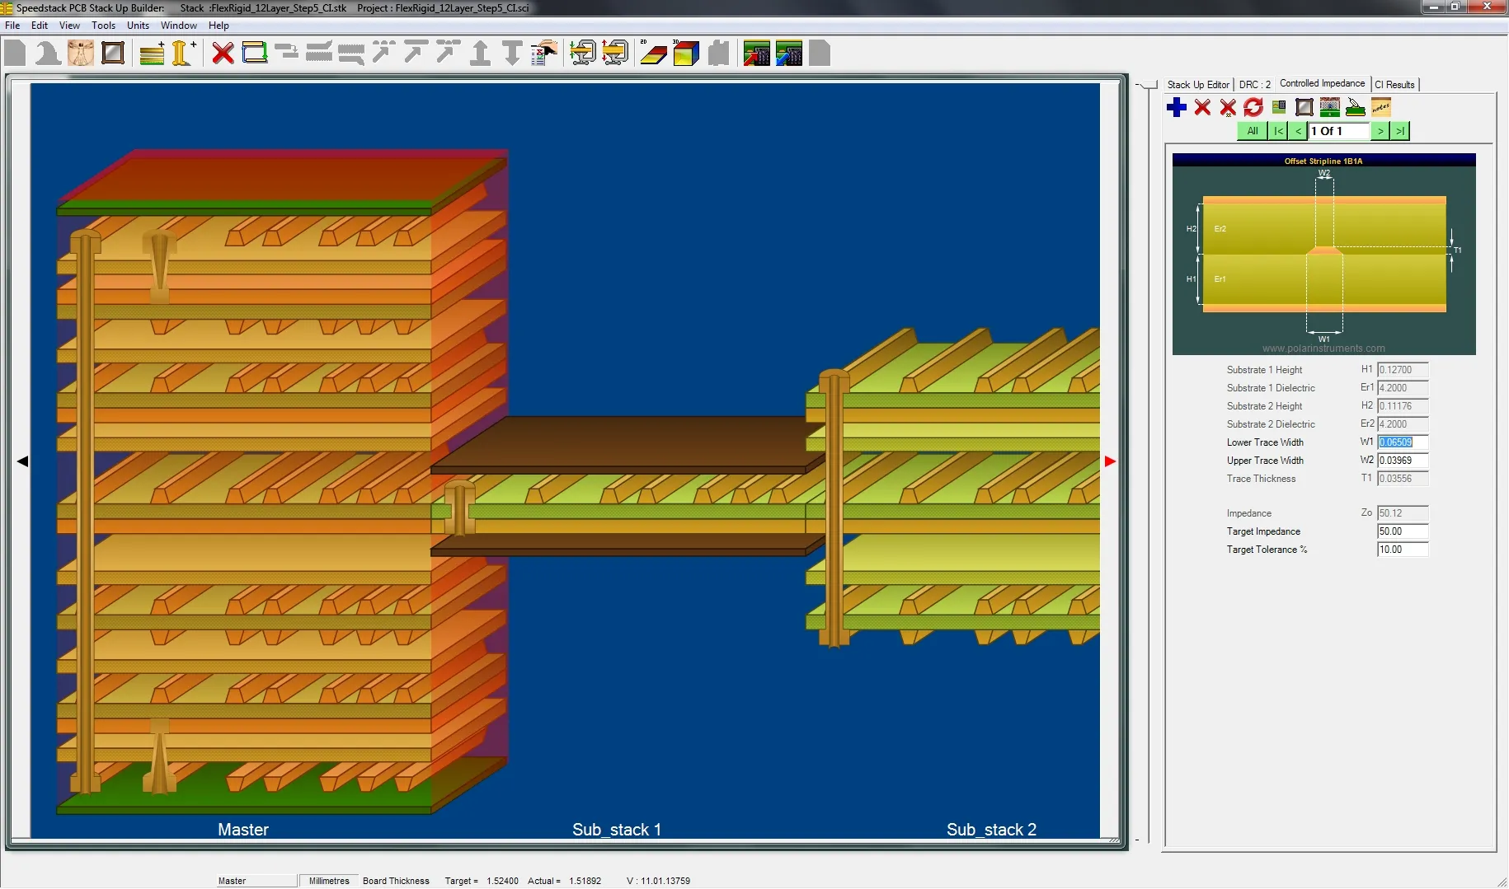
Task: Click the stack-with-plus add layer icon
Action: 152,53
